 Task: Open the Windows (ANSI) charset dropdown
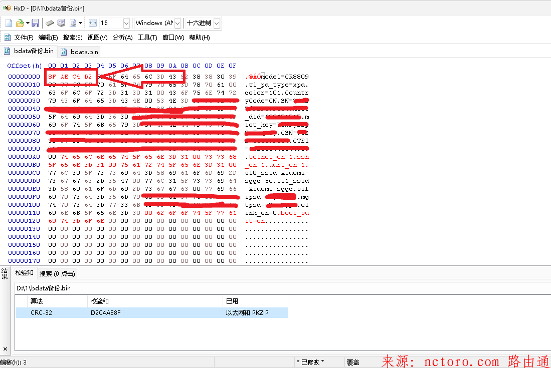[x=177, y=23]
